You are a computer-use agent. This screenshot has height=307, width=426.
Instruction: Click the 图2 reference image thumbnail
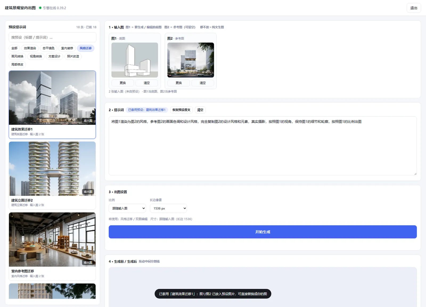point(191,60)
